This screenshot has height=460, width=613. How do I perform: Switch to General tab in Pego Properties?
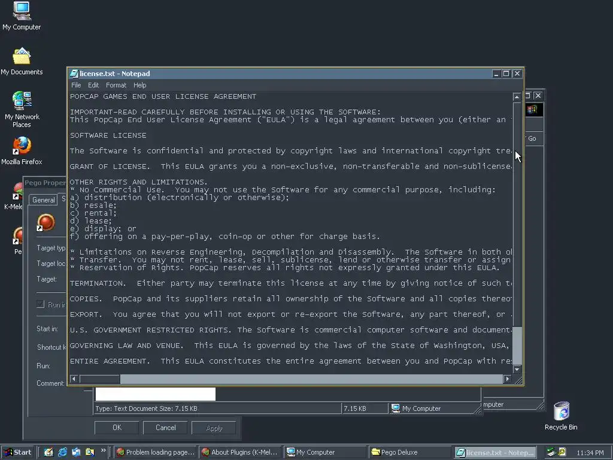point(43,200)
